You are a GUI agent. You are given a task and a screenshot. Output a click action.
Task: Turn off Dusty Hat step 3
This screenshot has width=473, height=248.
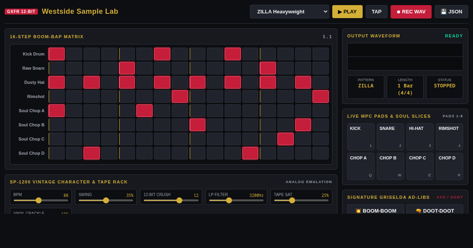[x=91, y=82]
